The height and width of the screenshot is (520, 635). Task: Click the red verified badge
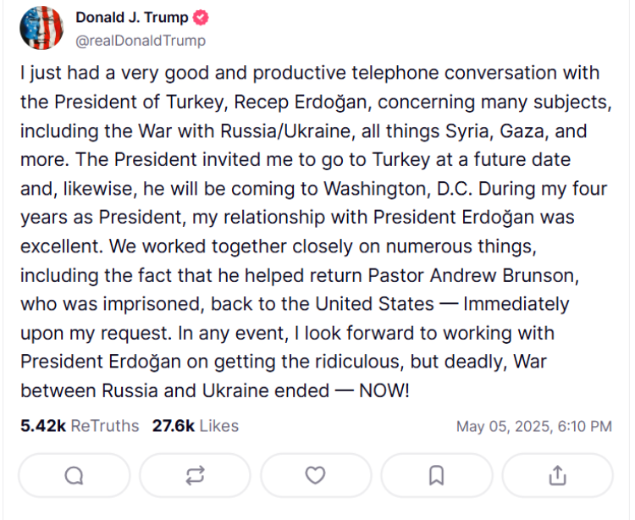[202, 18]
